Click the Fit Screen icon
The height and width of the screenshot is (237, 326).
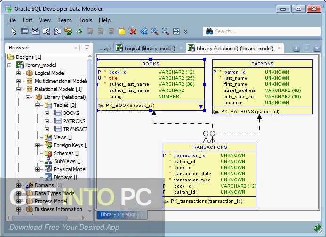176,32
